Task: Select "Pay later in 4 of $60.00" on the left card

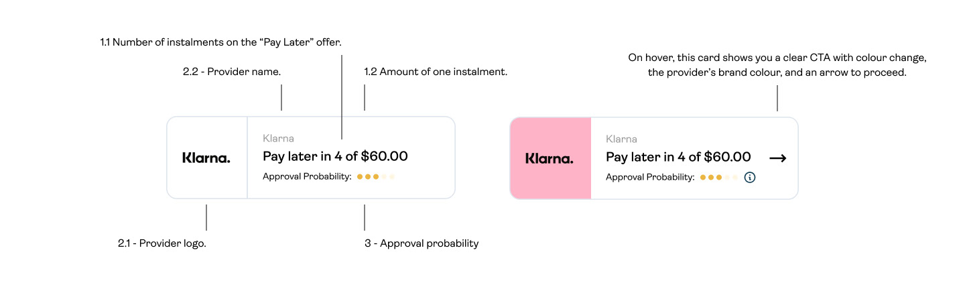Action: click(x=335, y=156)
